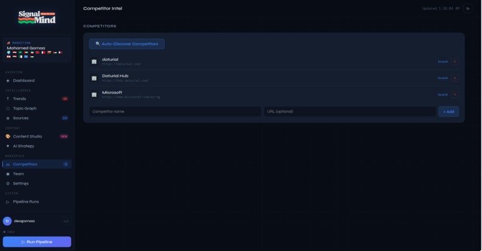Click the + Add button
The image size is (482, 251).
[x=449, y=112]
